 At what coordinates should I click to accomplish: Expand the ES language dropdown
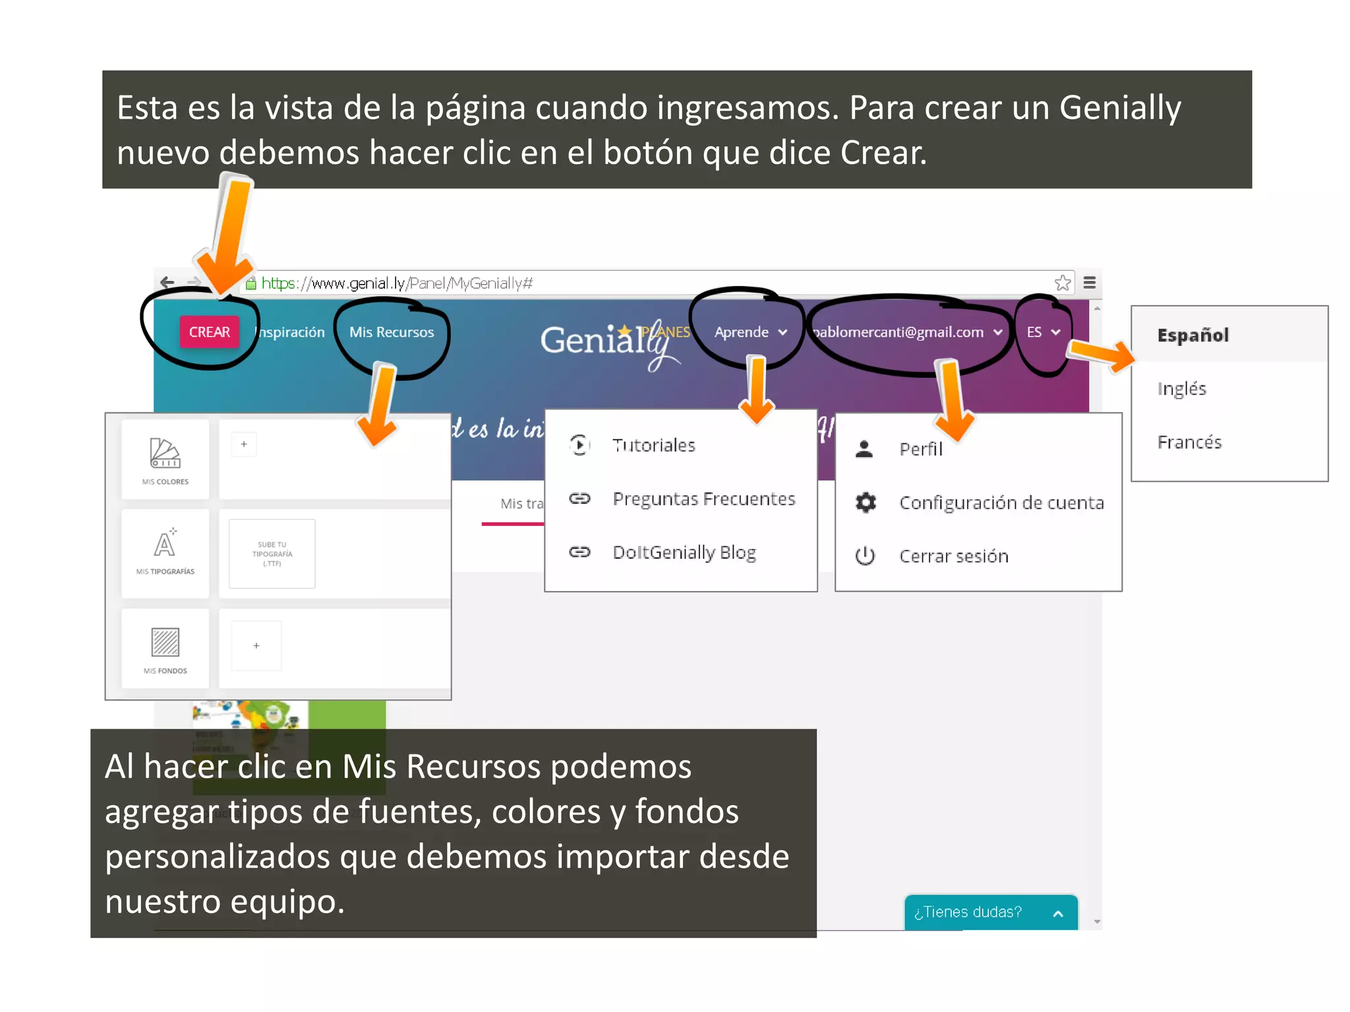tap(1043, 332)
